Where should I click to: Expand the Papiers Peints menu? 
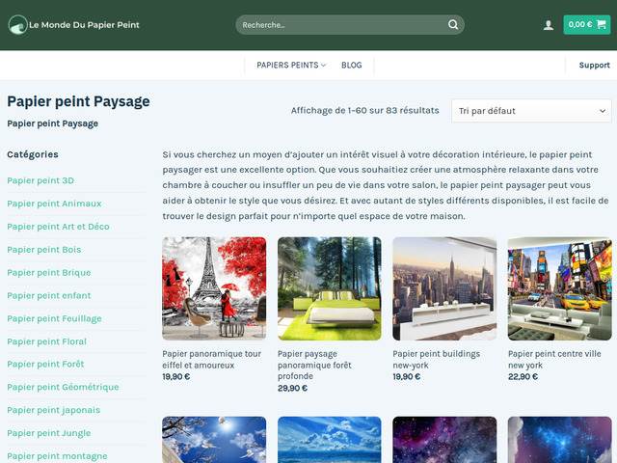click(x=291, y=66)
